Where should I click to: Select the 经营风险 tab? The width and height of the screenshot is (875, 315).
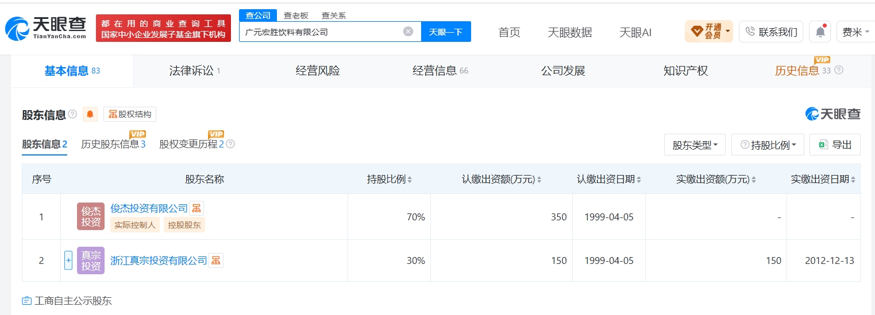(x=318, y=71)
